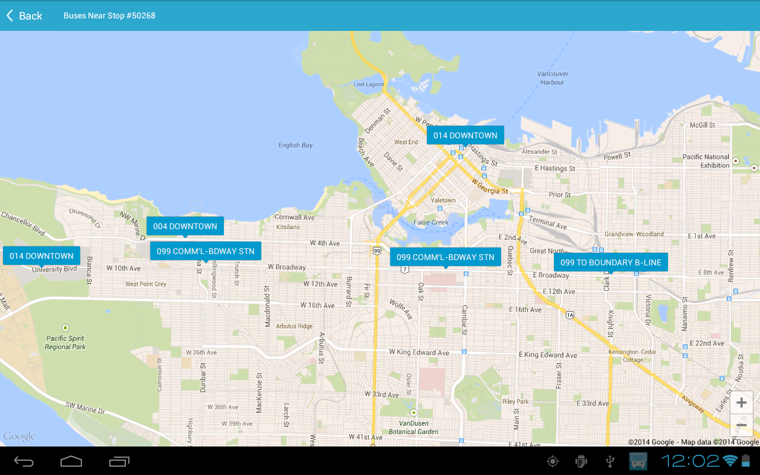Tap the Vancouver Harbour map label
The width and height of the screenshot is (760, 475).
(553, 78)
